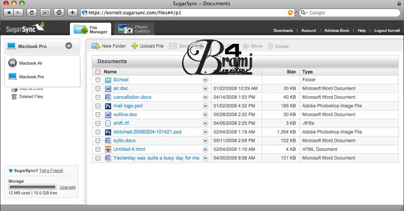Viewport: 404px width, 211px height.
Task: Add a bookmark with the plus button
Action: 73,12
